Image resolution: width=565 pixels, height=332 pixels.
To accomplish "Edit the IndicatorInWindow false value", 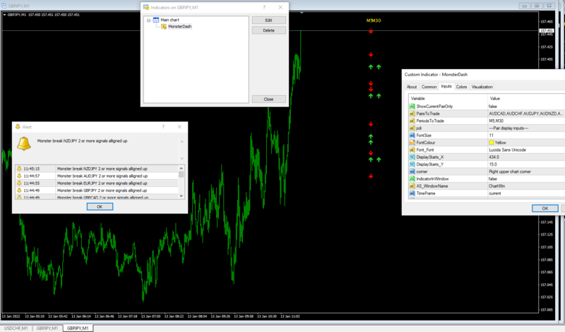I will pos(526,179).
